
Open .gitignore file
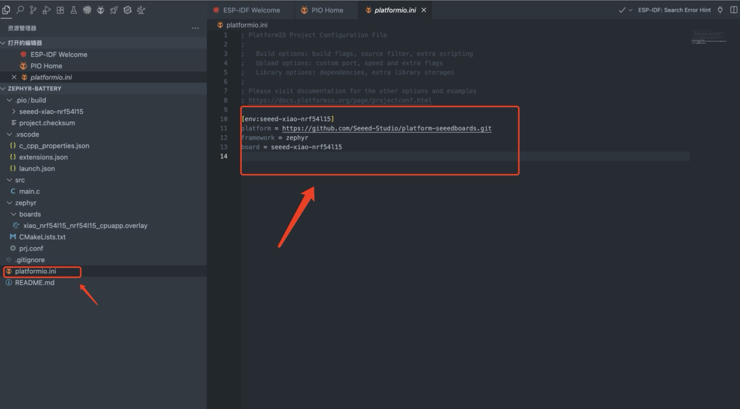pyautogui.click(x=103, y=260)
